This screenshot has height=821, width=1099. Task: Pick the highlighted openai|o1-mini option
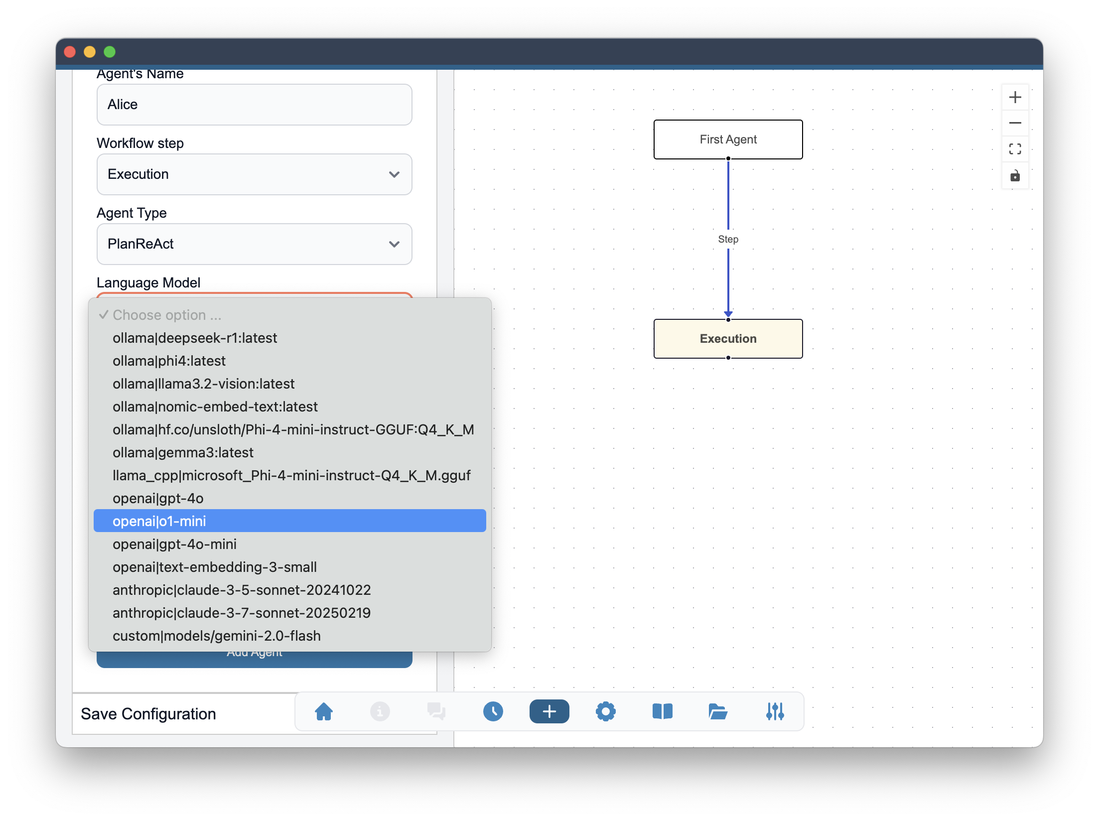290,521
